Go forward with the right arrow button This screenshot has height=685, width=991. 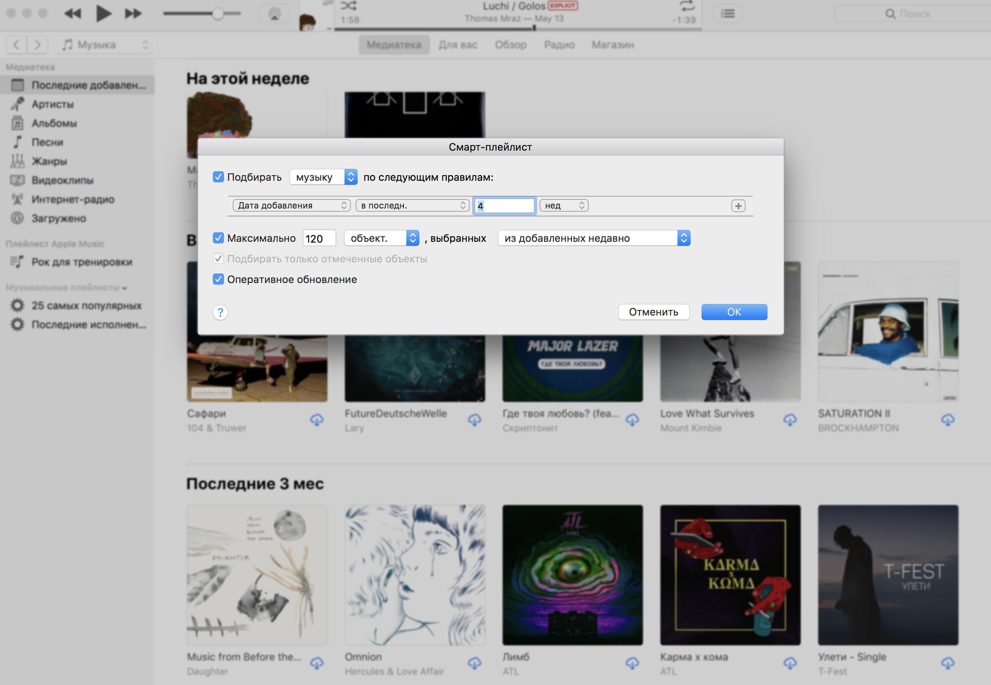point(37,45)
